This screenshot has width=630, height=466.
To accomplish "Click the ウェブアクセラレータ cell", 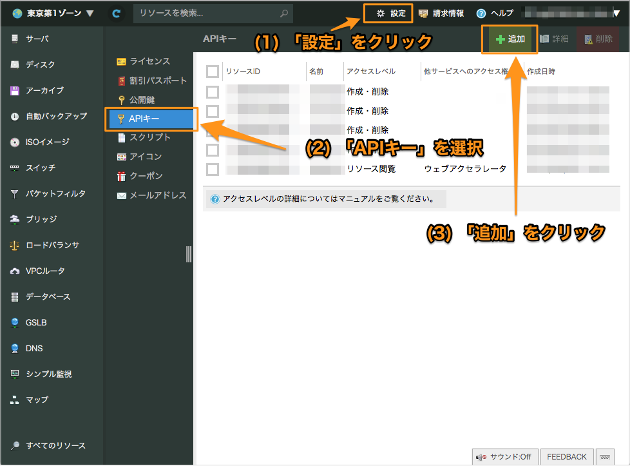I will point(465,169).
